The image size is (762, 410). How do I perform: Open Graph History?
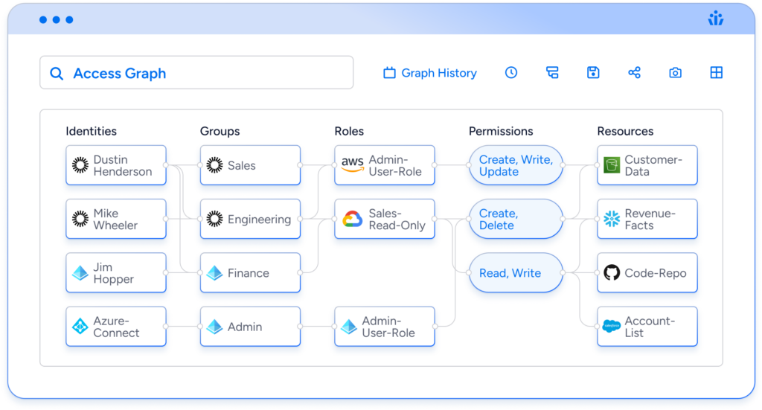(430, 73)
